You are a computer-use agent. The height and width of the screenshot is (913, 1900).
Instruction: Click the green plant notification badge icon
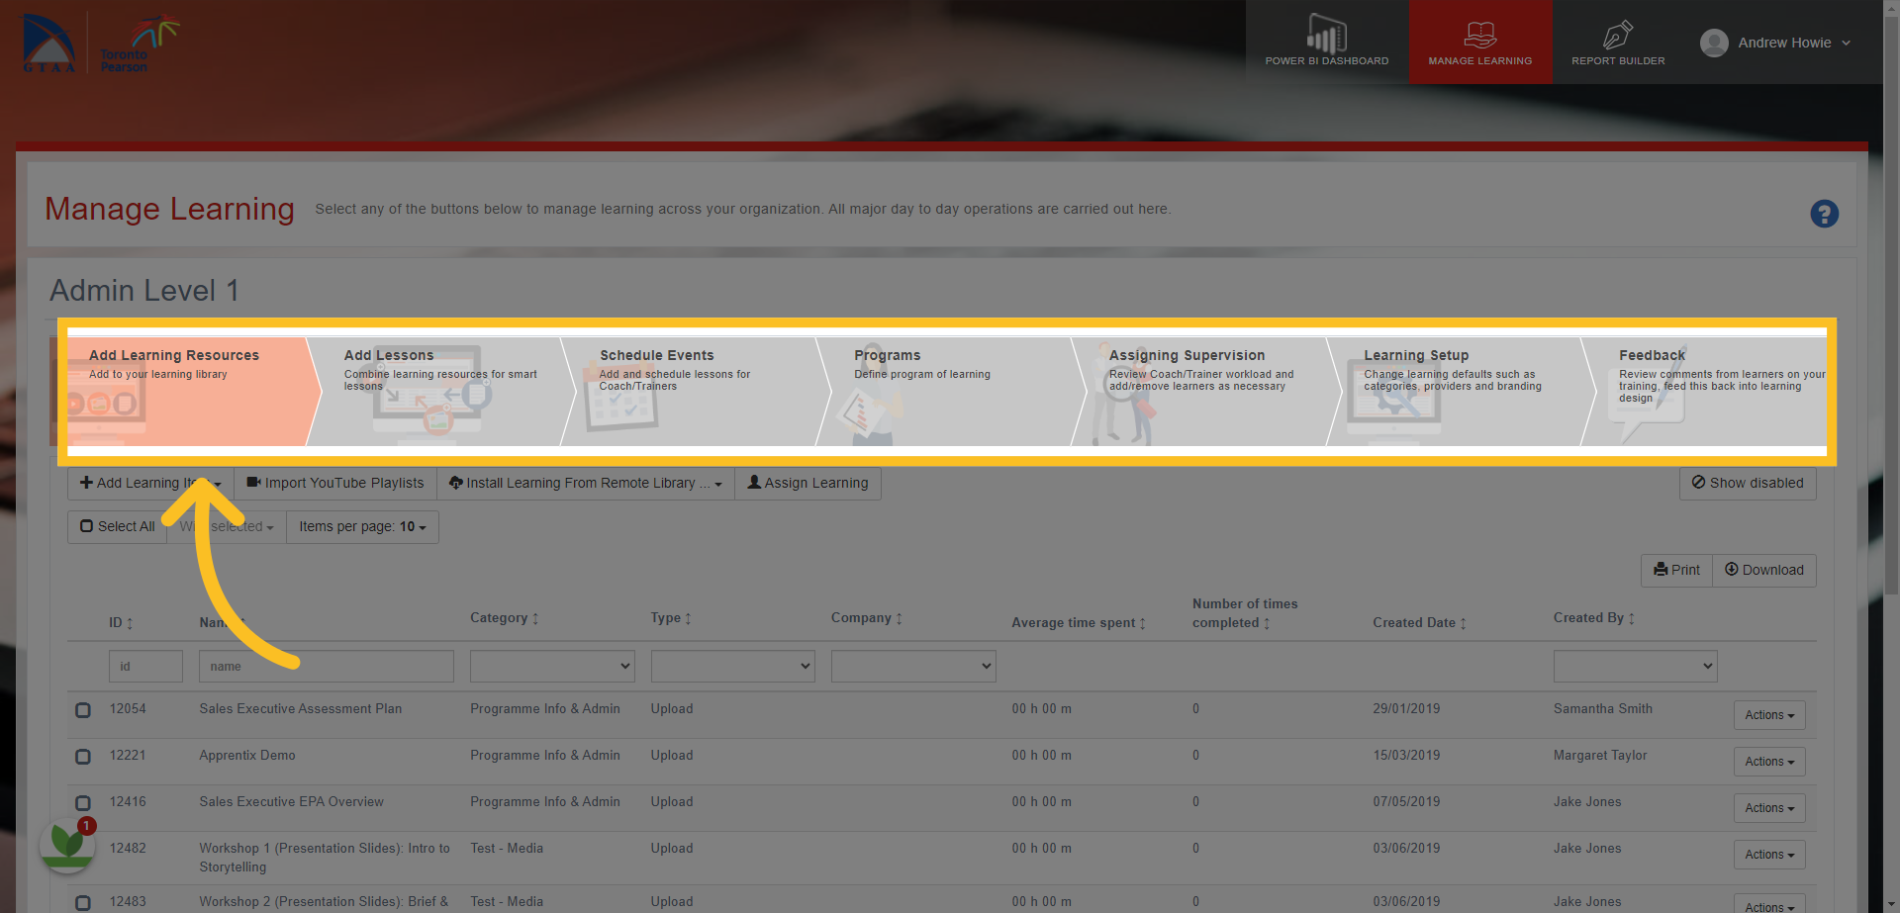pyautogui.click(x=67, y=844)
